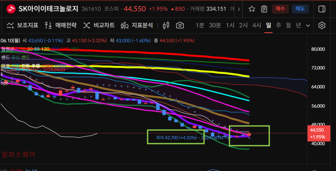Viewport: 336px width, 171px height.
Task: Show more stock info with right chevron
Action: (x=239, y=9)
